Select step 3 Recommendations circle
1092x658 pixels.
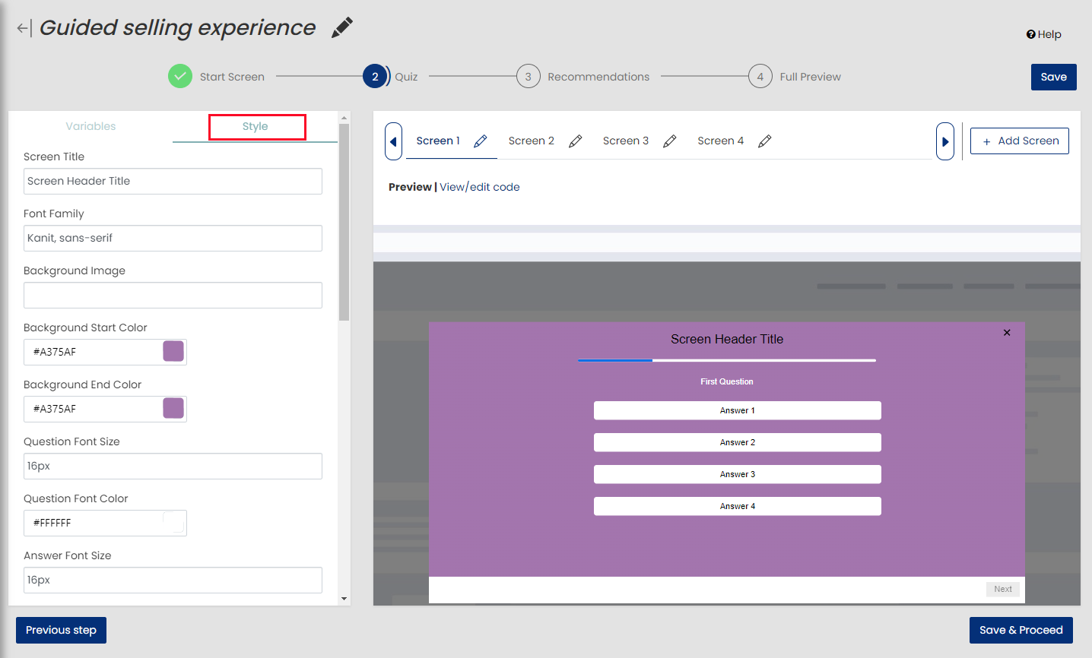[529, 76]
